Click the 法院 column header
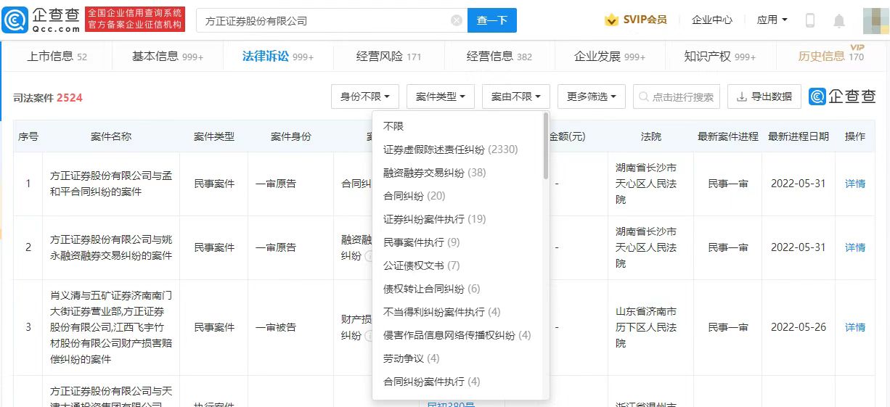 (651, 136)
